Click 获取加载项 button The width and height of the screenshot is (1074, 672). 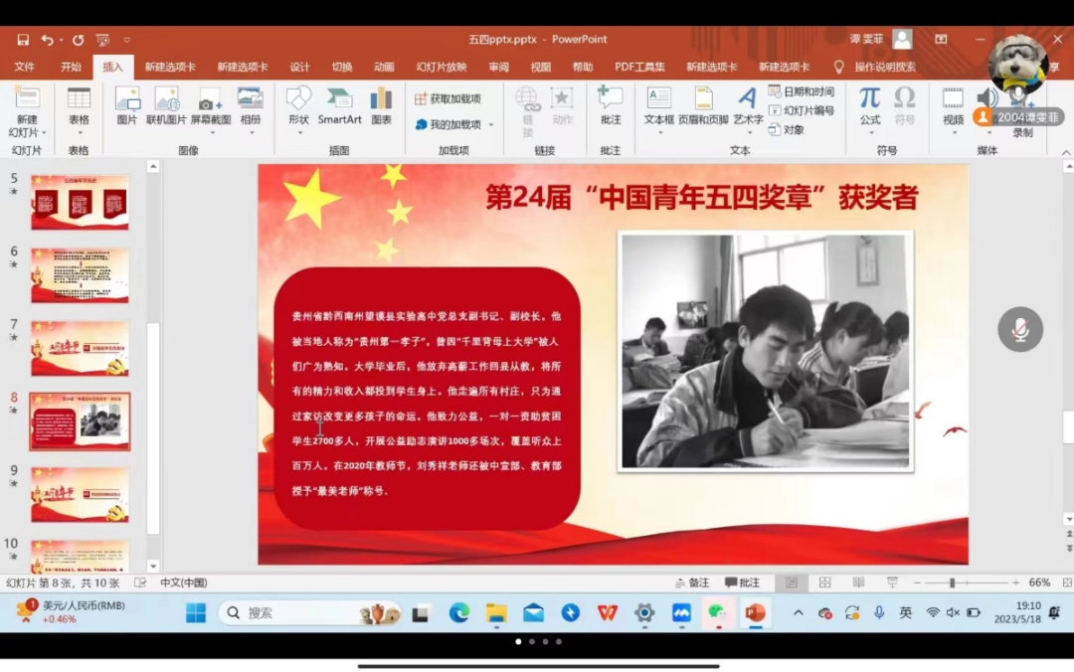point(448,98)
